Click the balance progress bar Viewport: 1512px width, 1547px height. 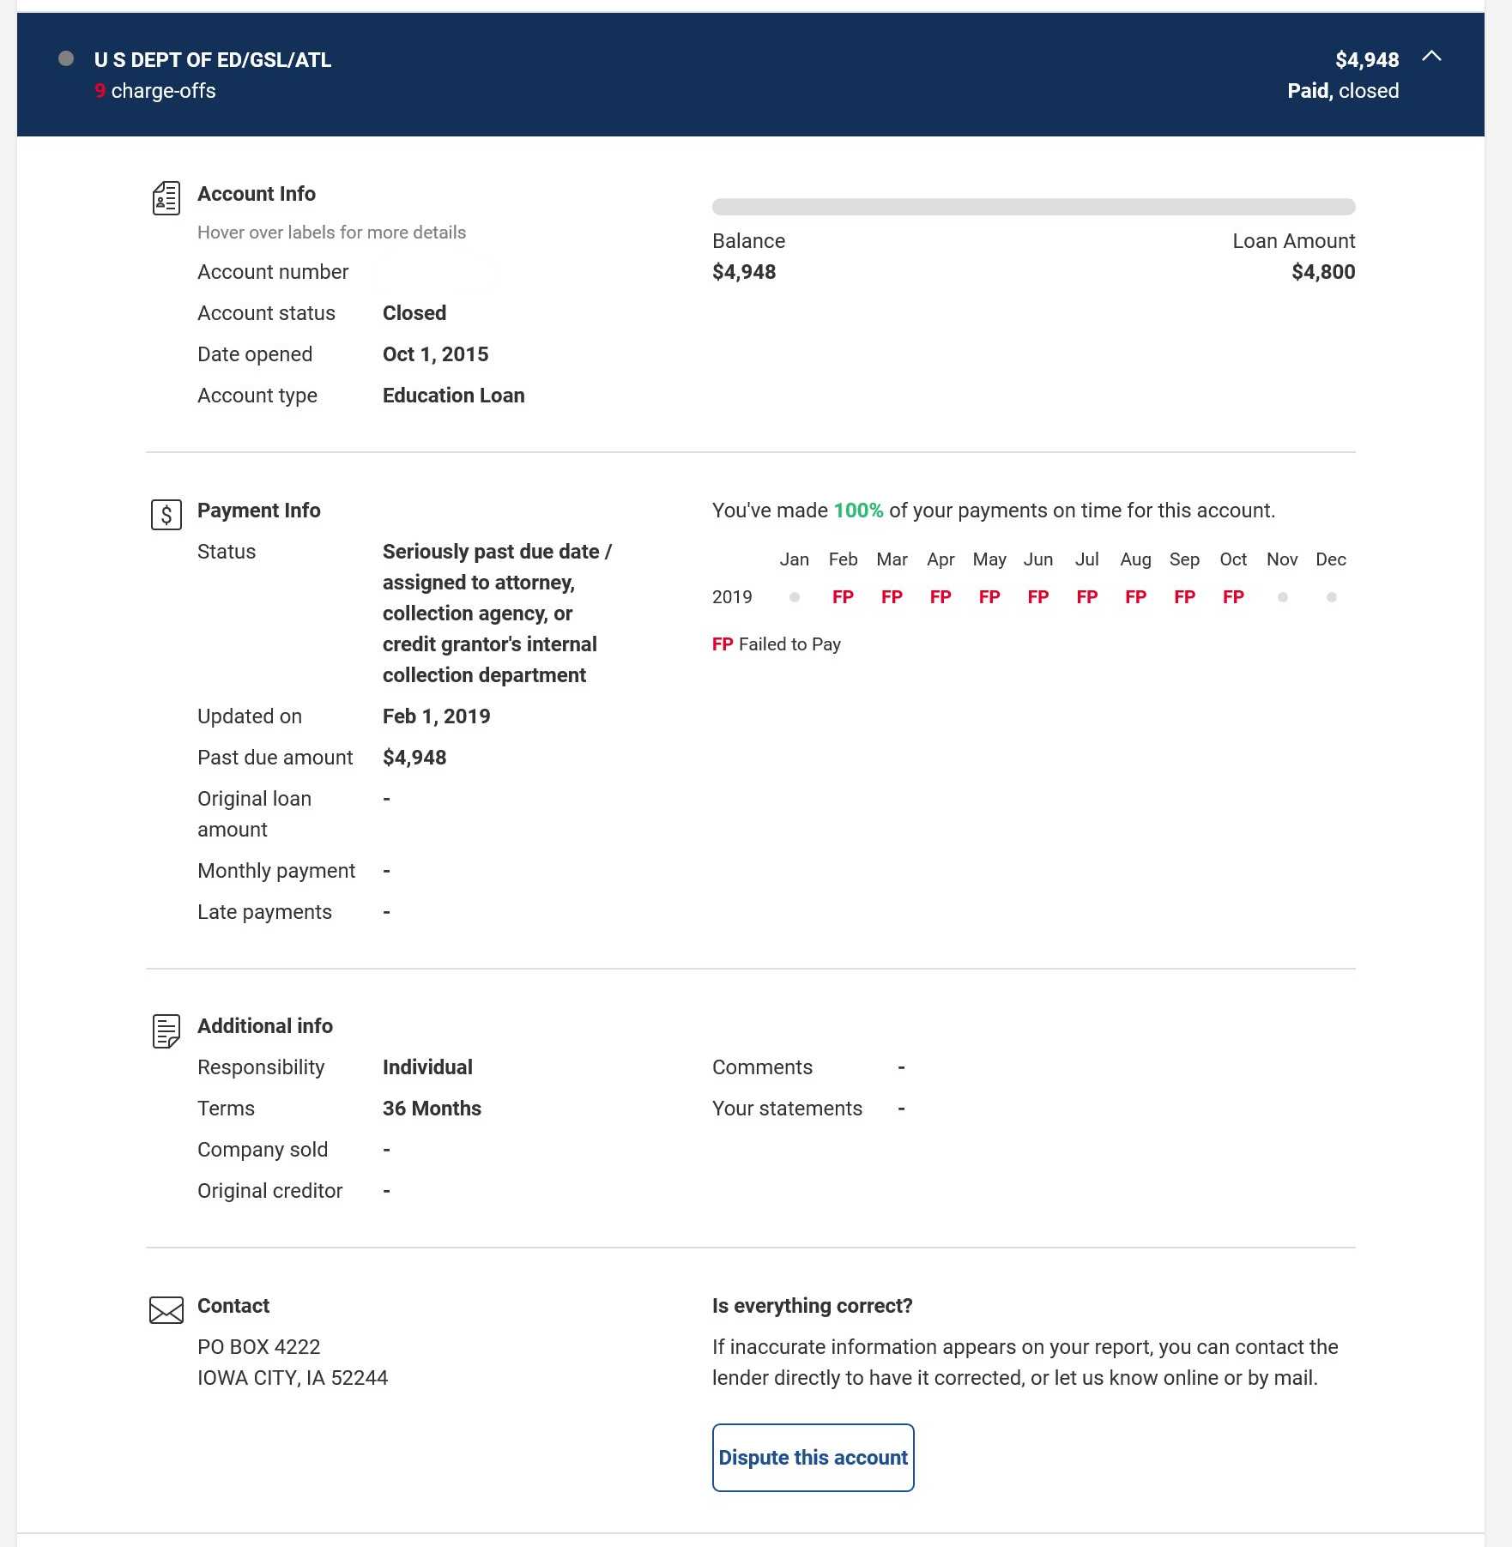click(x=1033, y=207)
